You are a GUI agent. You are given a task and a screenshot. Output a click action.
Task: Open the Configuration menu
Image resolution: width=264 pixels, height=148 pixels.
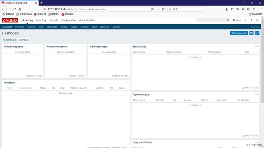point(68,20)
